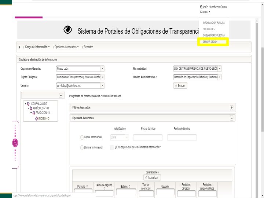Choose INFORMACIÓN PÚBLICA from user menu

pos(214,23)
